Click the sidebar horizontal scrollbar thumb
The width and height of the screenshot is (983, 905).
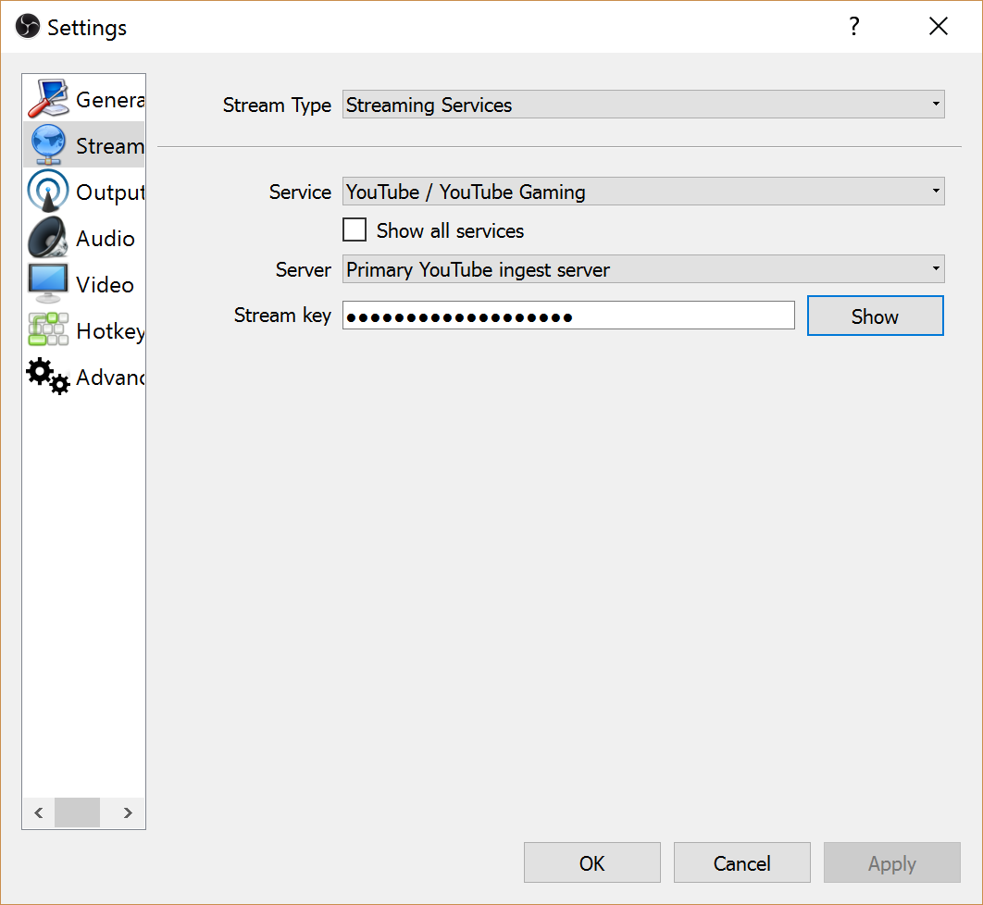pyautogui.click(x=77, y=812)
